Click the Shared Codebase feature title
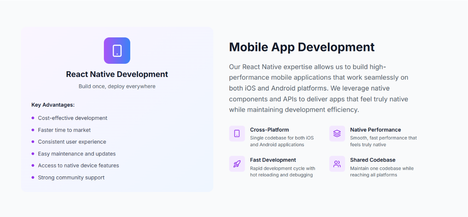468x217 pixels. (x=373, y=160)
